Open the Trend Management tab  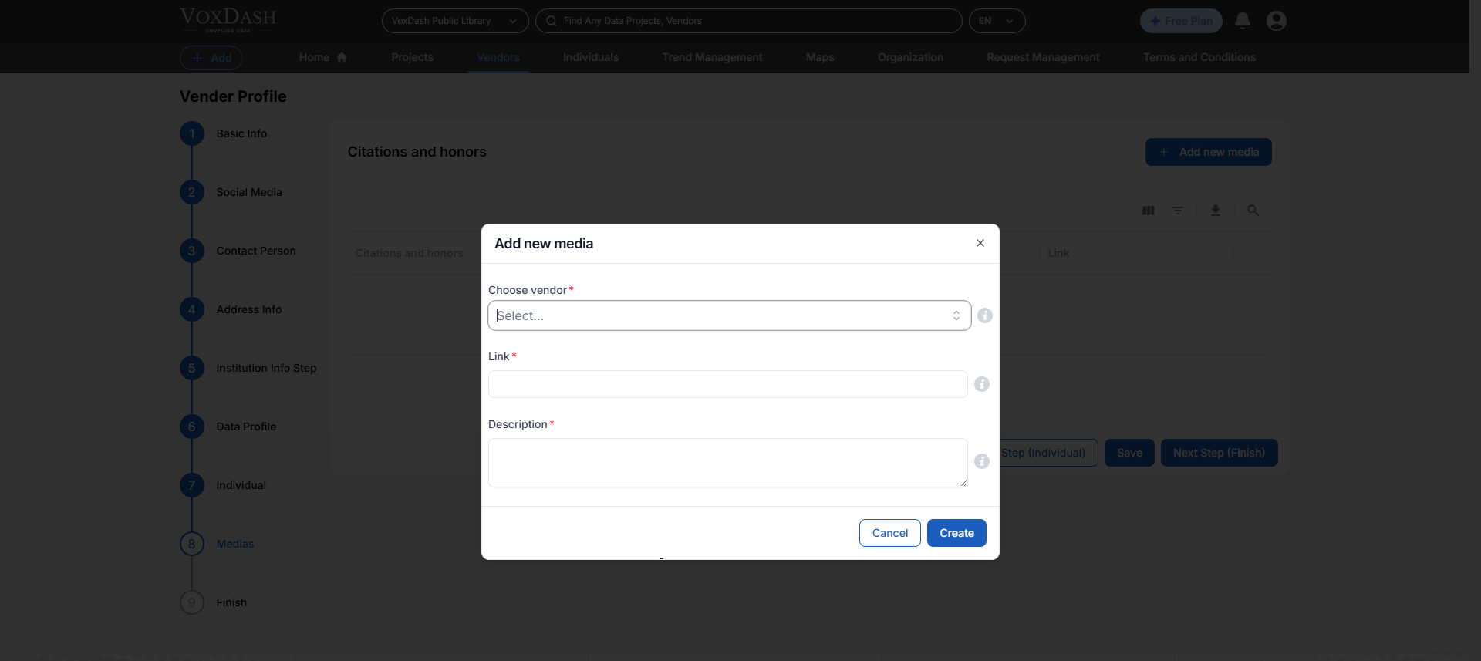point(712,57)
